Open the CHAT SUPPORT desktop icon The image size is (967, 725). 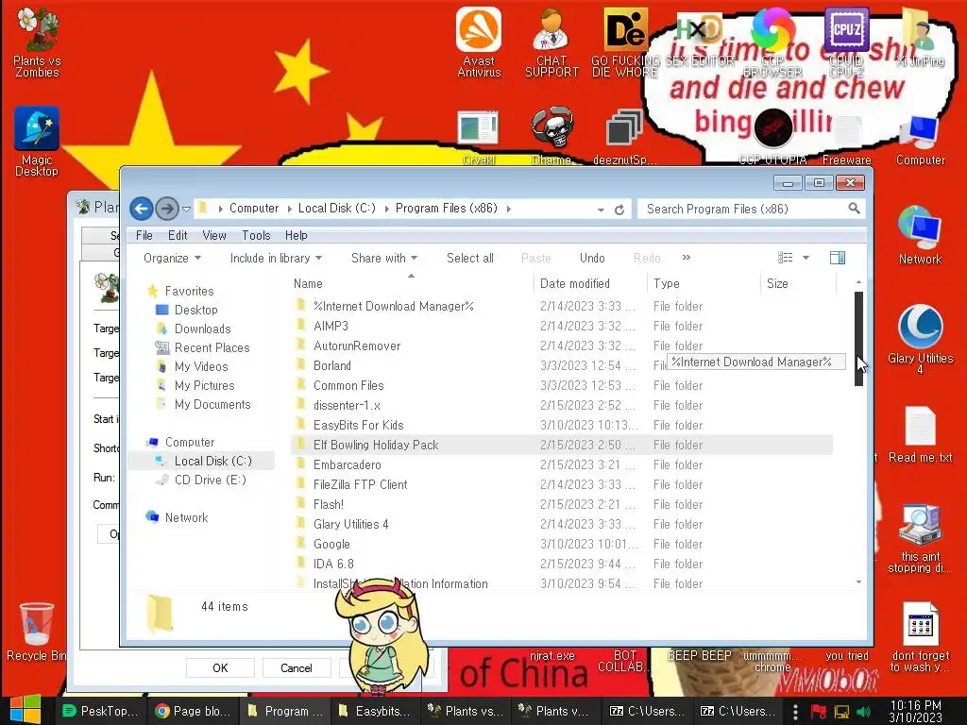tap(551, 42)
